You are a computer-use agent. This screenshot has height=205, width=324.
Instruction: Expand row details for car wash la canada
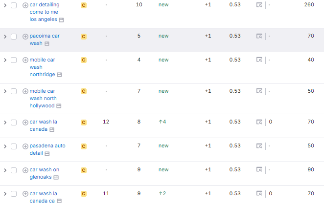pos(5,122)
